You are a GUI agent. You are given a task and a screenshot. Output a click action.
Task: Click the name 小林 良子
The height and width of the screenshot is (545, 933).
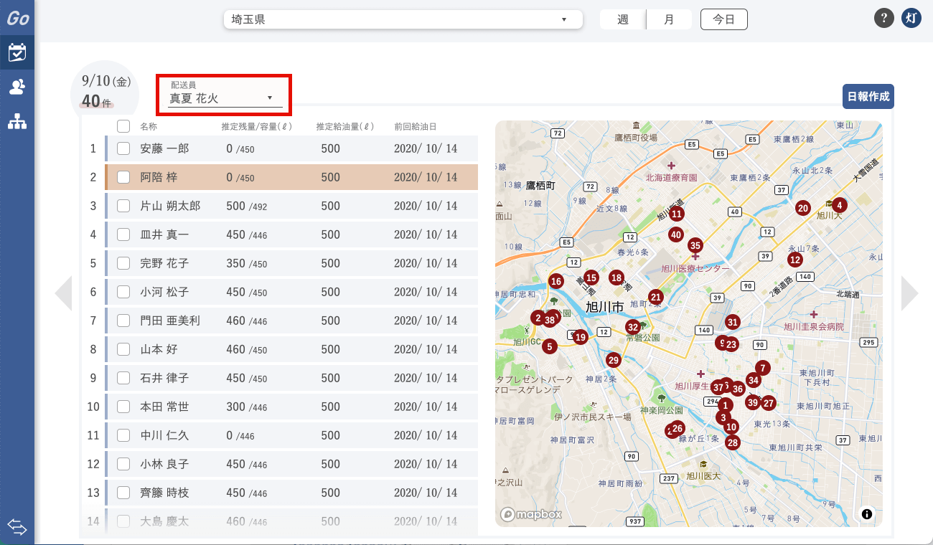(x=164, y=464)
